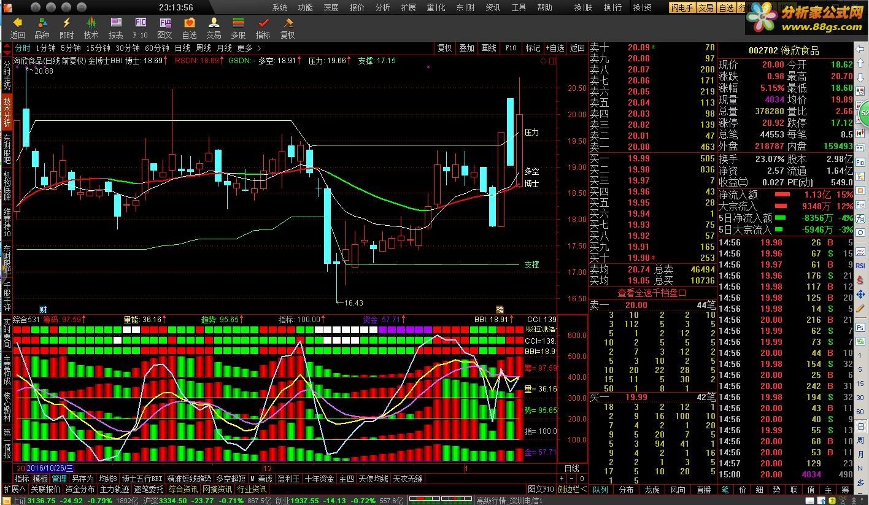Click the 交易 button in top-right bar

point(706,7)
